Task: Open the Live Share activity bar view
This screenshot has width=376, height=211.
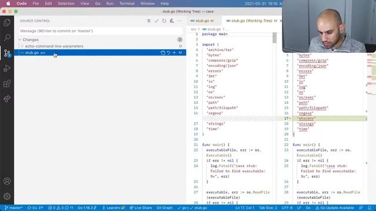Action: click(x=7, y=98)
